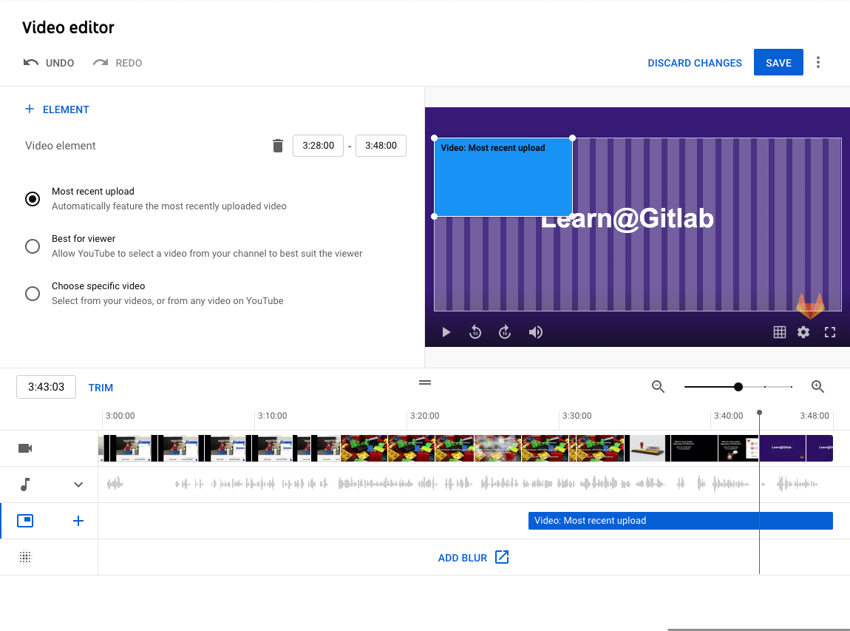Play the video preview
The width and height of the screenshot is (850, 631).
tap(446, 332)
